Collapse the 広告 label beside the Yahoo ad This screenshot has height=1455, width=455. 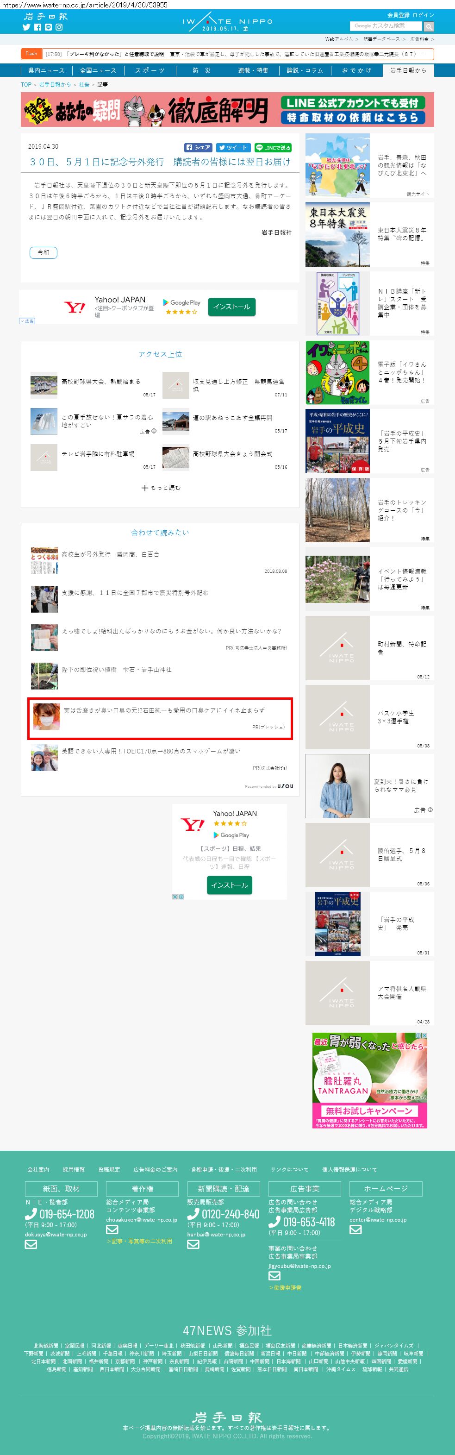click(26, 321)
